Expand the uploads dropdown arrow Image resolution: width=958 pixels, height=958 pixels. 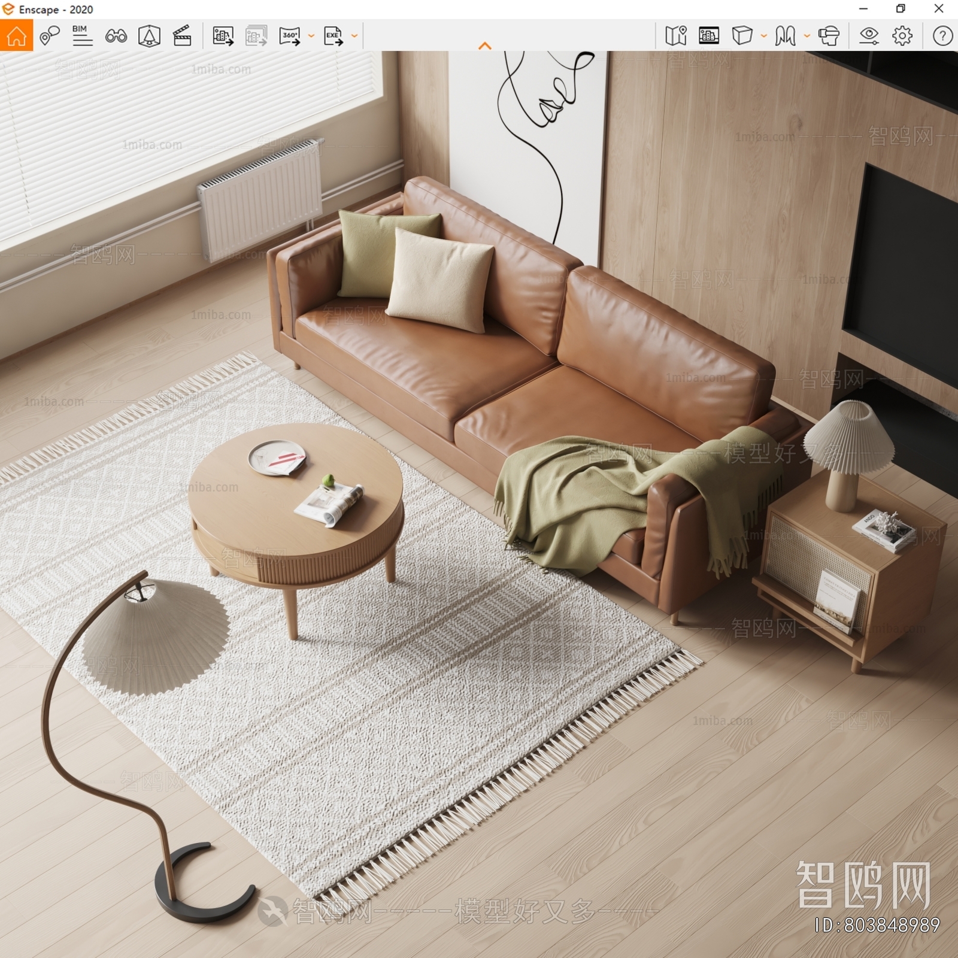tap(807, 36)
